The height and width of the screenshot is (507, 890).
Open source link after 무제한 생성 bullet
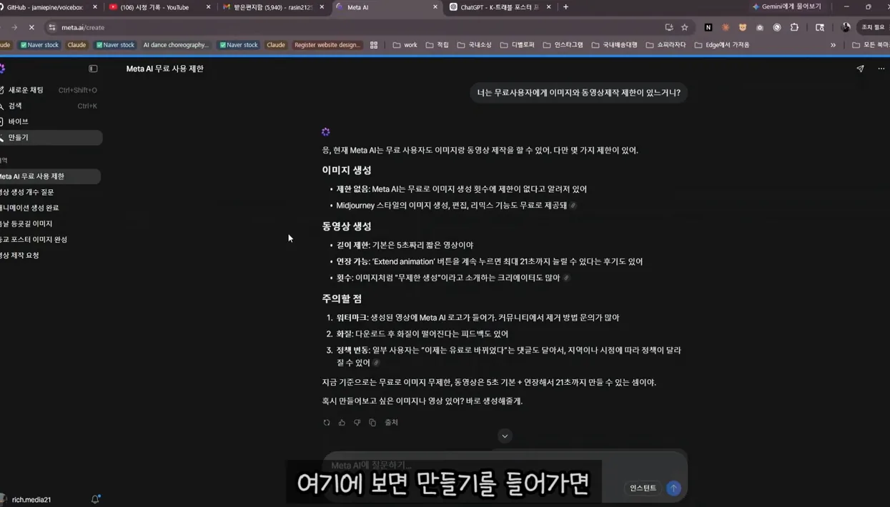pyautogui.click(x=566, y=278)
